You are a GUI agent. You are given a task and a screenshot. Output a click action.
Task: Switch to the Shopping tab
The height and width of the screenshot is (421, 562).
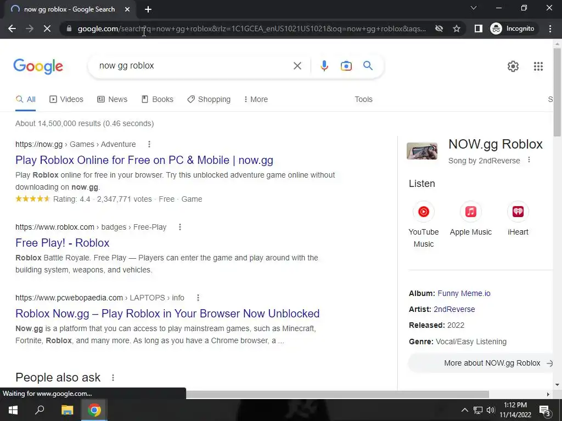[209, 100]
